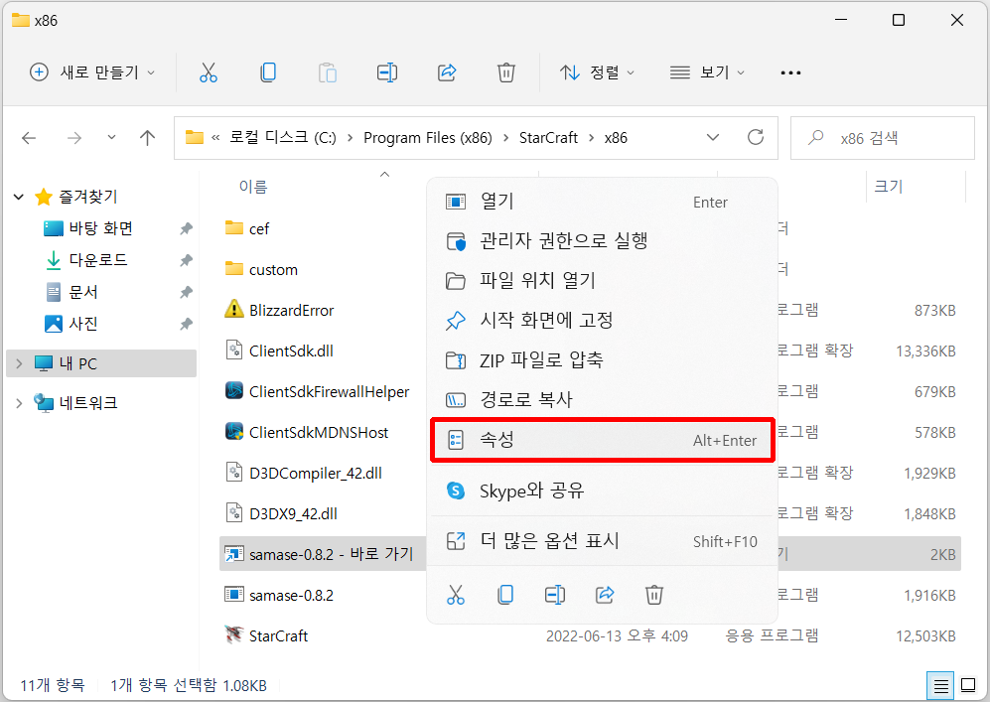Click the x86 검색 search field
Viewport: 990px width, 702px height.
coord(882,138)
